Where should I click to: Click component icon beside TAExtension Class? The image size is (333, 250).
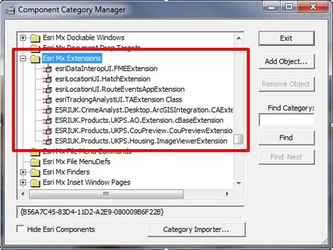[x=47, y=100]
